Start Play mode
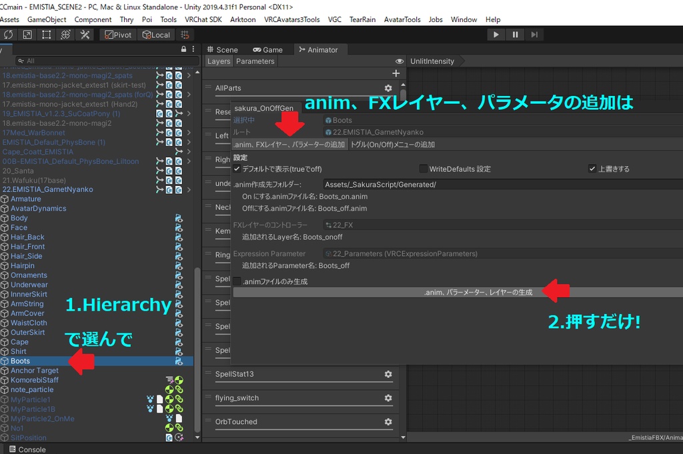This screenshot has width=683, height=454. (x=496, y=35)
